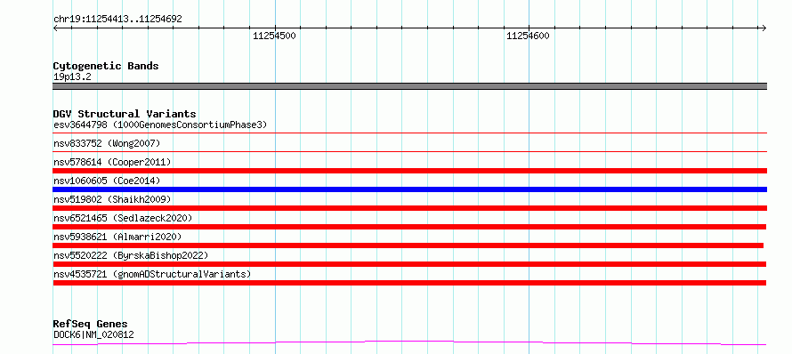Viewport: 792px width, 354px height.
Task: Click the nsv519802 (Shaikh2009) label
Action: [x=112, y=199]
